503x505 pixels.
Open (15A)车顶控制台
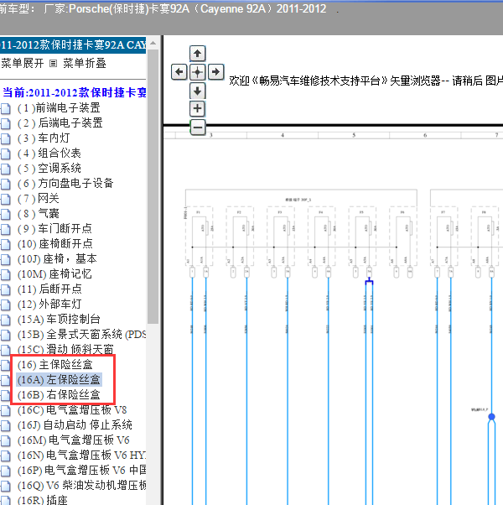coord(59,320)
